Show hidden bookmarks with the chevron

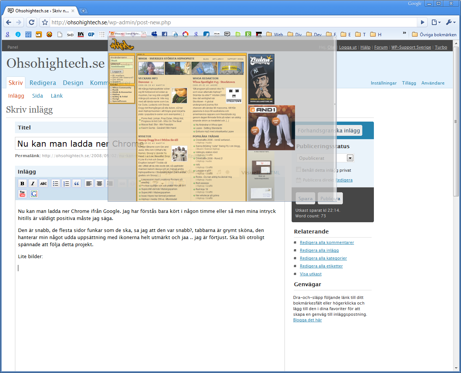pyautogui.click(x=404, y=33)
